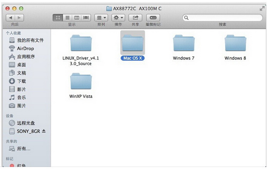Viewport: 267px width, 169px height.
Task: Switch to list view mode
Action: 67,17
